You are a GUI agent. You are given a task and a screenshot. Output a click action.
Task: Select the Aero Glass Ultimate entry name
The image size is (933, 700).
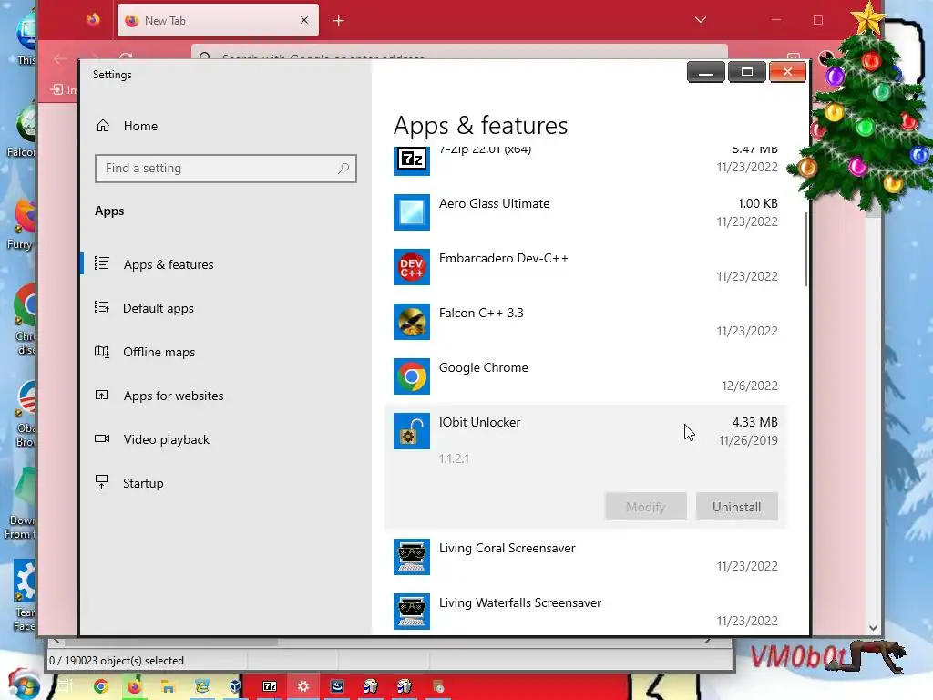[495, 203]
